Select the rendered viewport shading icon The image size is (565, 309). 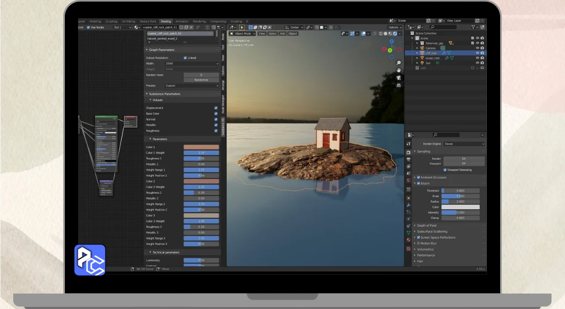pos(394,34)
